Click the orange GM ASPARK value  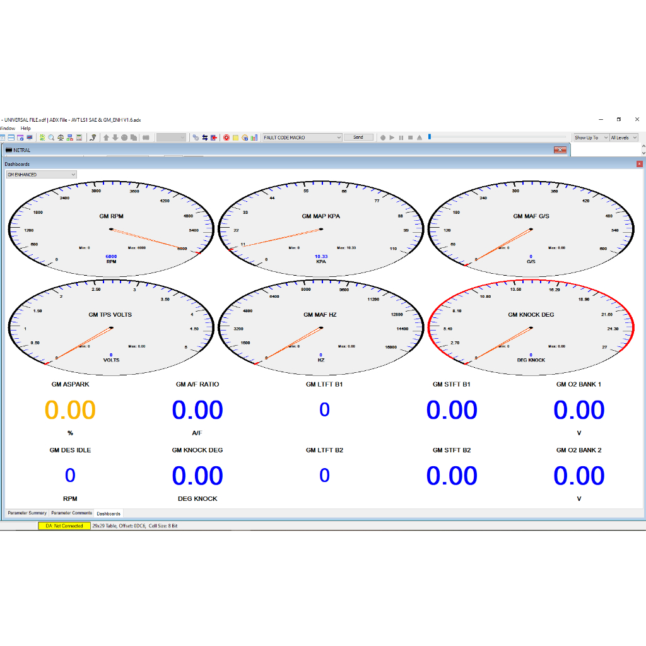tap(71, 410)
